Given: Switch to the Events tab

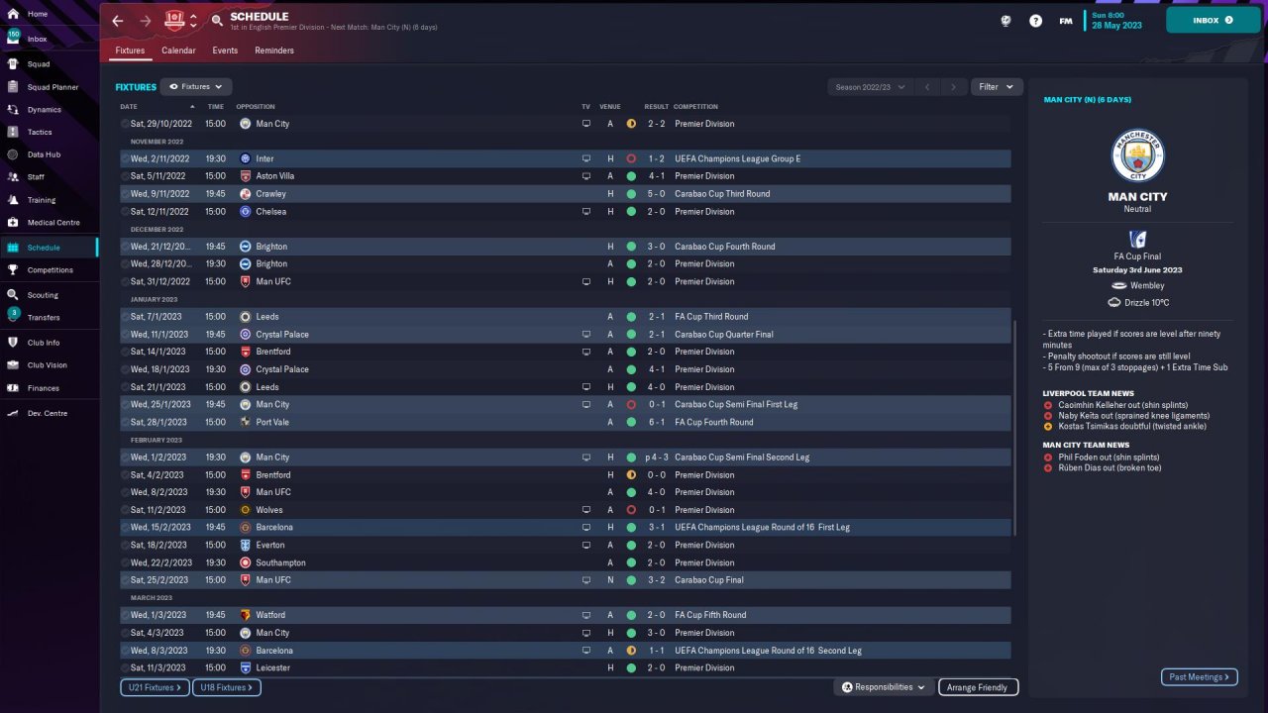Looking at the screenshot, I should tap(225, 51).
